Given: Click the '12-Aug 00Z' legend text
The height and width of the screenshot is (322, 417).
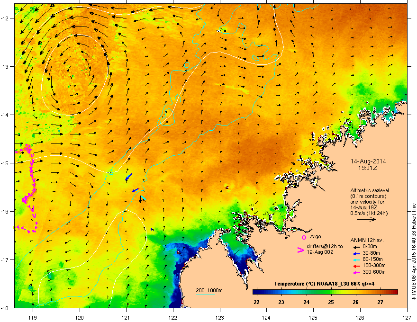Looking at the screenshot, I should point(320,252).
